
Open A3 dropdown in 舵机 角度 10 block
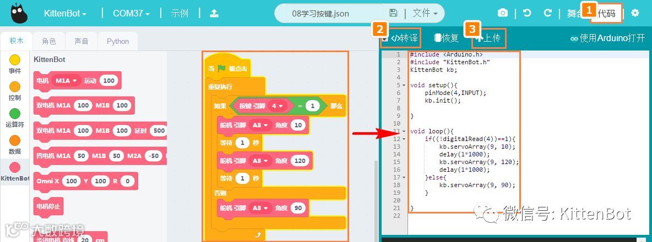coord(260,125)
